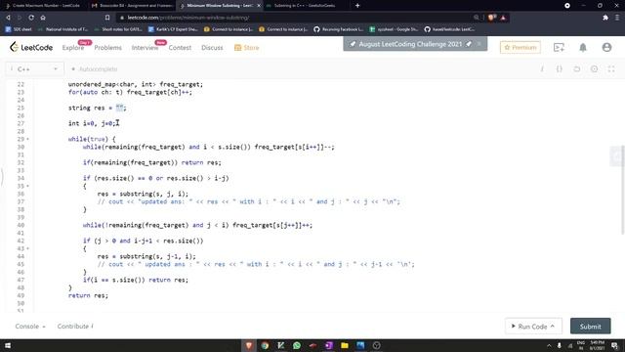
Task: Open the Recurring Facebook GitHub bookmark
Action: click(339, 29)
